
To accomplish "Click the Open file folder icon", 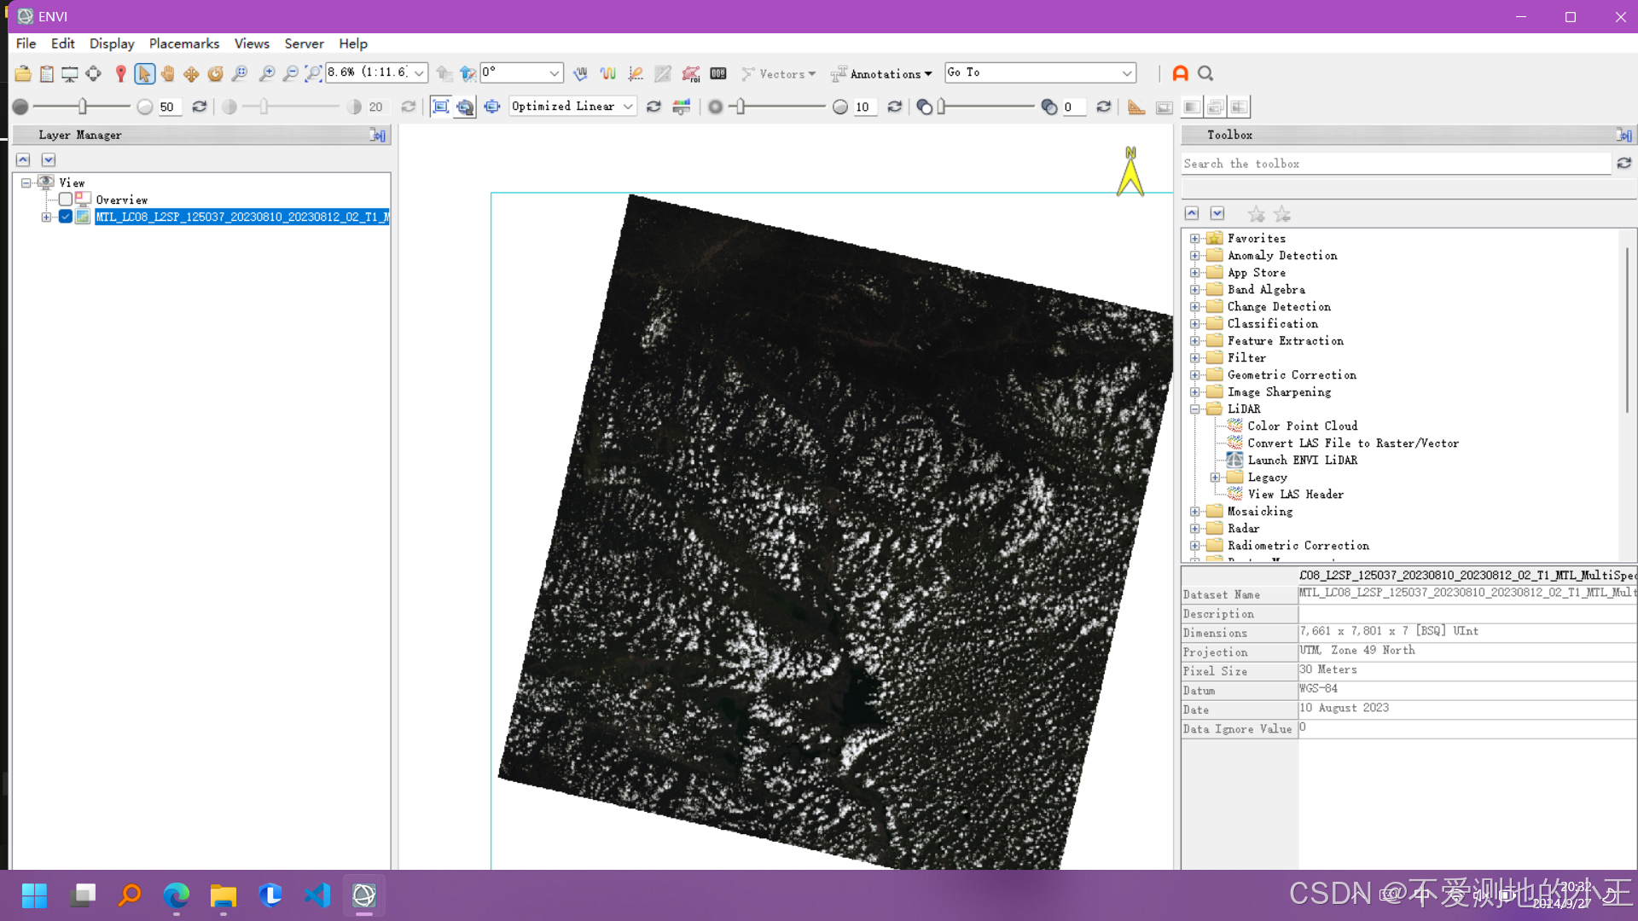I will 23,73.
